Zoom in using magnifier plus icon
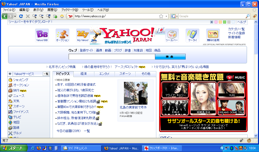 (34, 16)
